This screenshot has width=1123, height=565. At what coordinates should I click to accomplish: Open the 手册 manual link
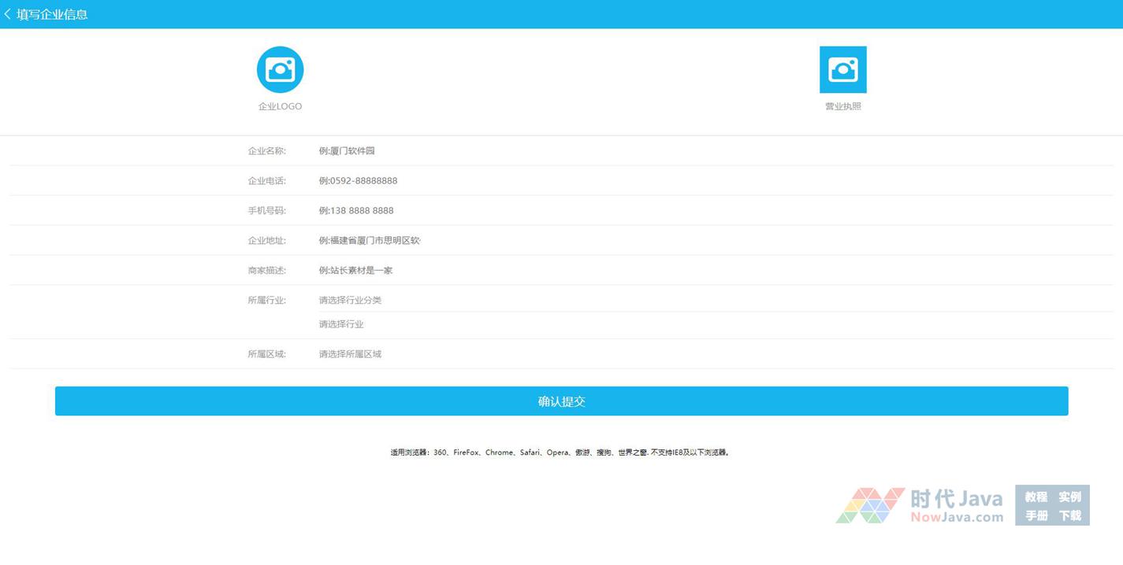[1036, 515]
